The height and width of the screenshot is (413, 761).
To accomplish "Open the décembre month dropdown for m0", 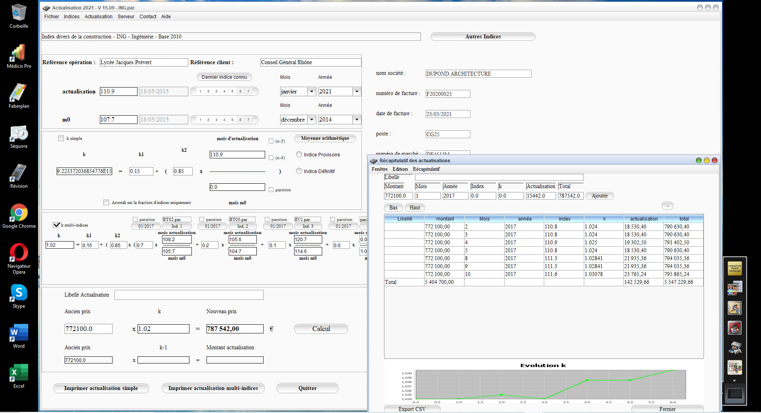I will point(312,120).
